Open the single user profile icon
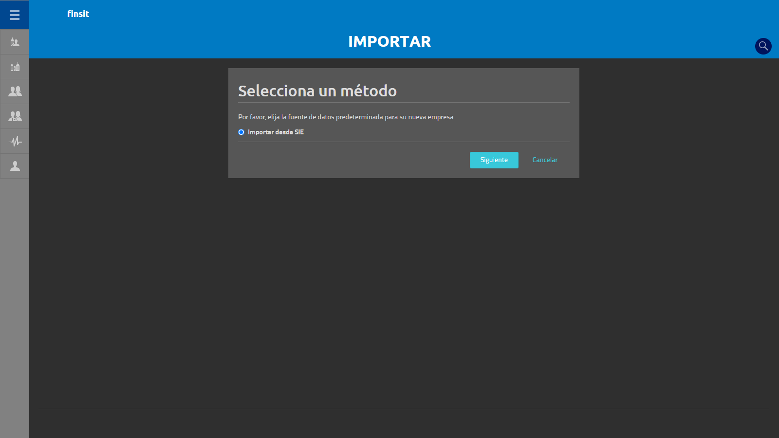Image resolution: width=779 pixels, height=438 pixels. (15, 166)
